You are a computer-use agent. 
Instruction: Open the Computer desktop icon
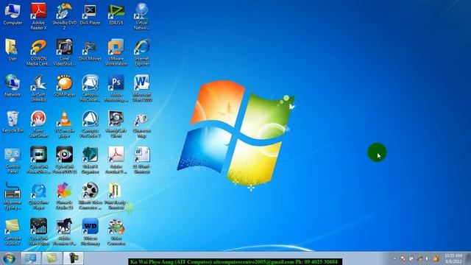tap(13, 14)
